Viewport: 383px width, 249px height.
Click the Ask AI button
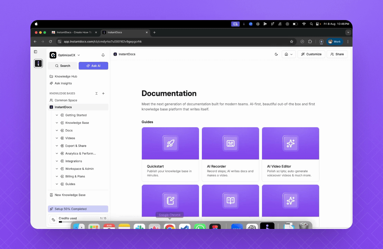click(x=93, y=66)
